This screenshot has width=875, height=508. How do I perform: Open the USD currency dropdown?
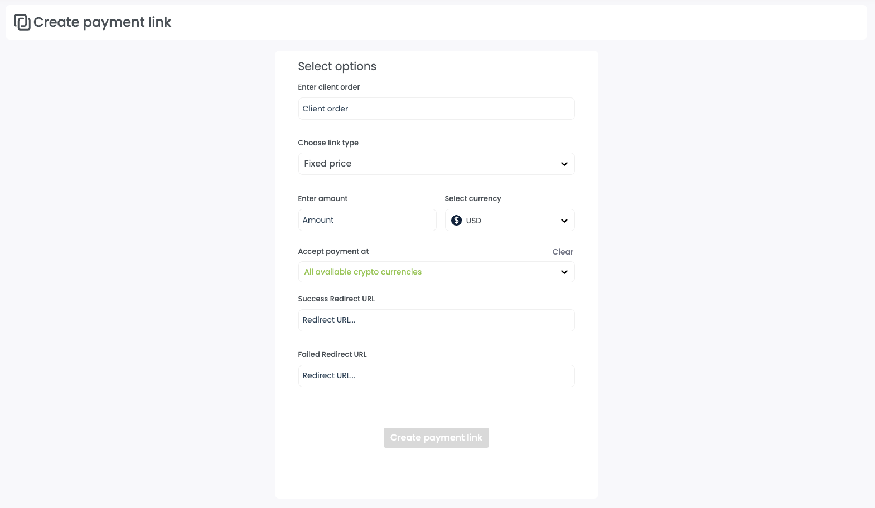tap(510, 220)
